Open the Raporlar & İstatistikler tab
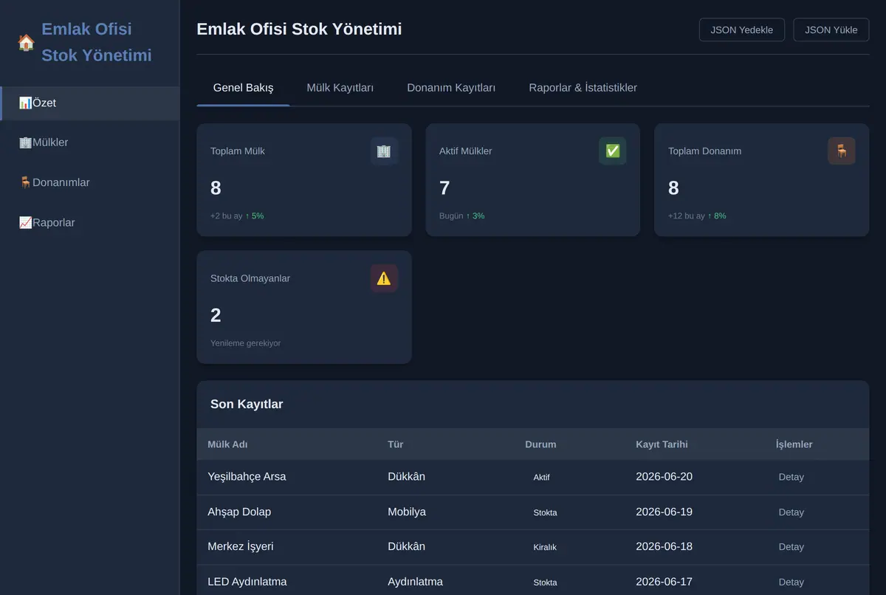This screenshot has height=595, width=886. click(583, 88)
